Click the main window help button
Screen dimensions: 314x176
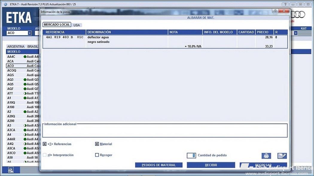(285, 4)
